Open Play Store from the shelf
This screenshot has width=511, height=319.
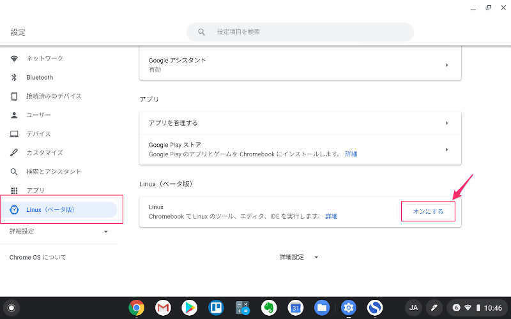189,308
